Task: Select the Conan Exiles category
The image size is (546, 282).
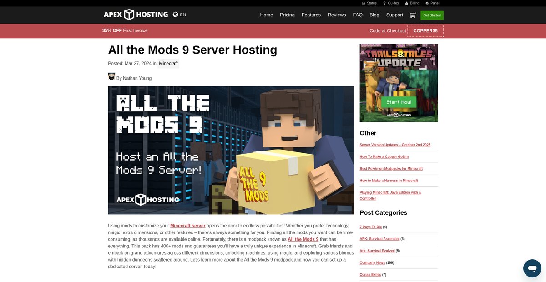Action: [370, 275]
